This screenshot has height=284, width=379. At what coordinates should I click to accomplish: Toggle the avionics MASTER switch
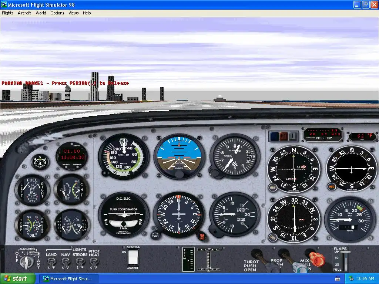(x=133, y=257)
